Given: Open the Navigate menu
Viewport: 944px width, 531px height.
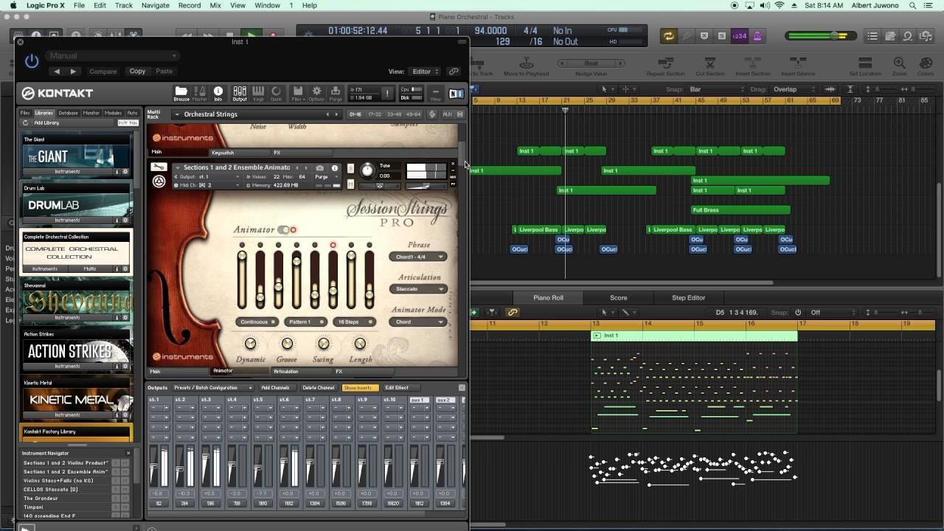Looking at the screenshot, I should click(x=155, y=5).
